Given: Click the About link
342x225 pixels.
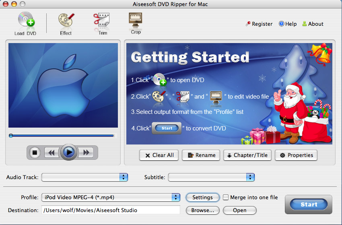Looking at the screenshot, I should coord(313,24).
